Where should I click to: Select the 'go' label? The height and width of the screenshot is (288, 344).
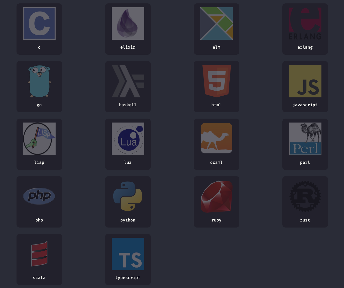[39, 105]
